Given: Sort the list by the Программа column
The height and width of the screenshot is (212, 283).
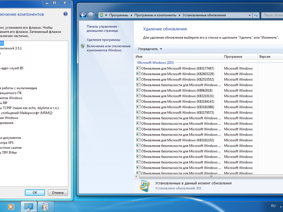Looking at the screenshot, I should [x=240, y=57].
